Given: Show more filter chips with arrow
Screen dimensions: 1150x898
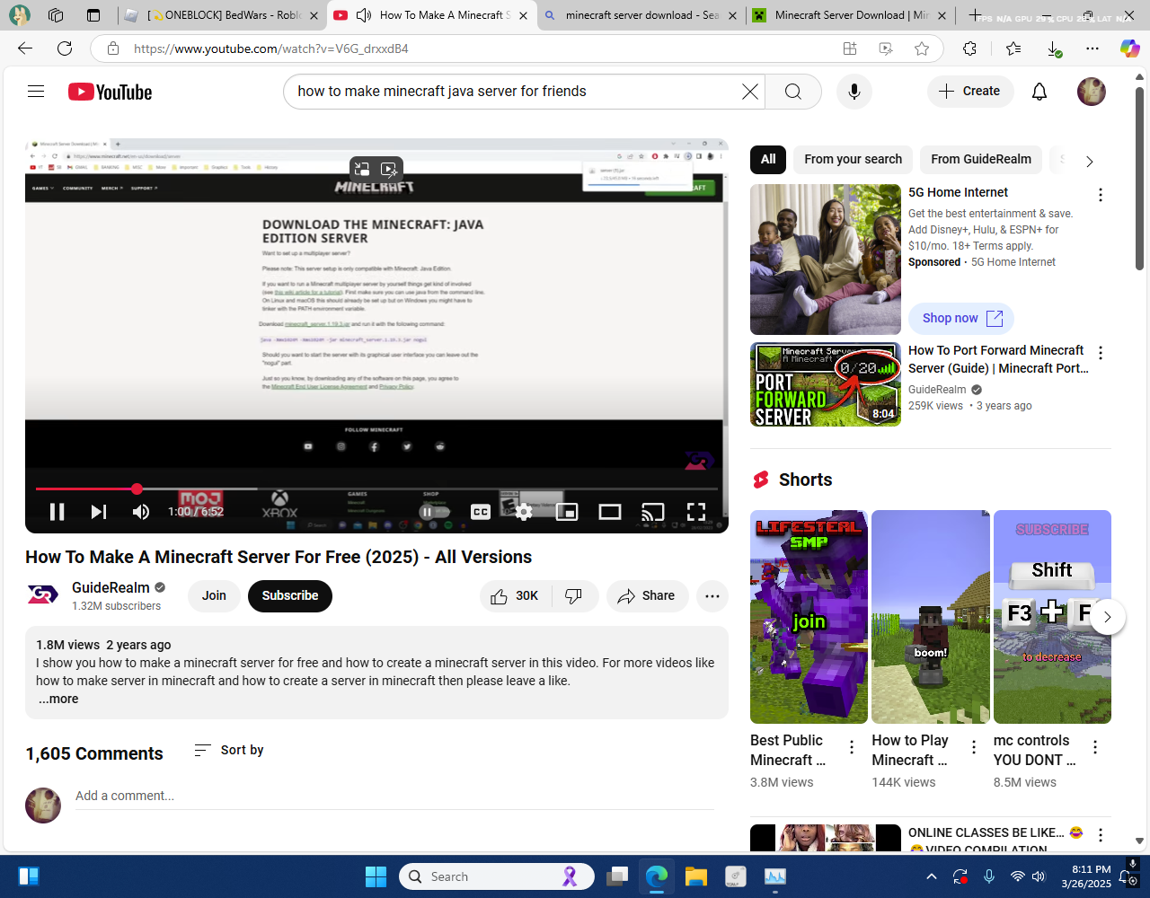Looking at the screenshot, I should [1090, 162].
